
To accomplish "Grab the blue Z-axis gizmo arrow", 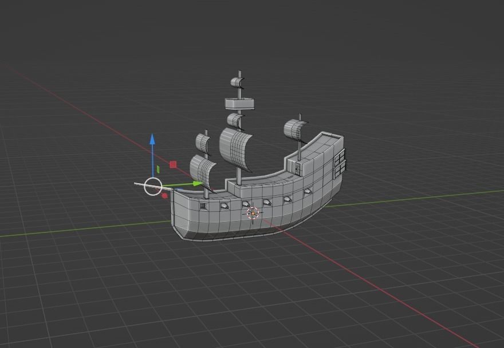I will 152,139.
